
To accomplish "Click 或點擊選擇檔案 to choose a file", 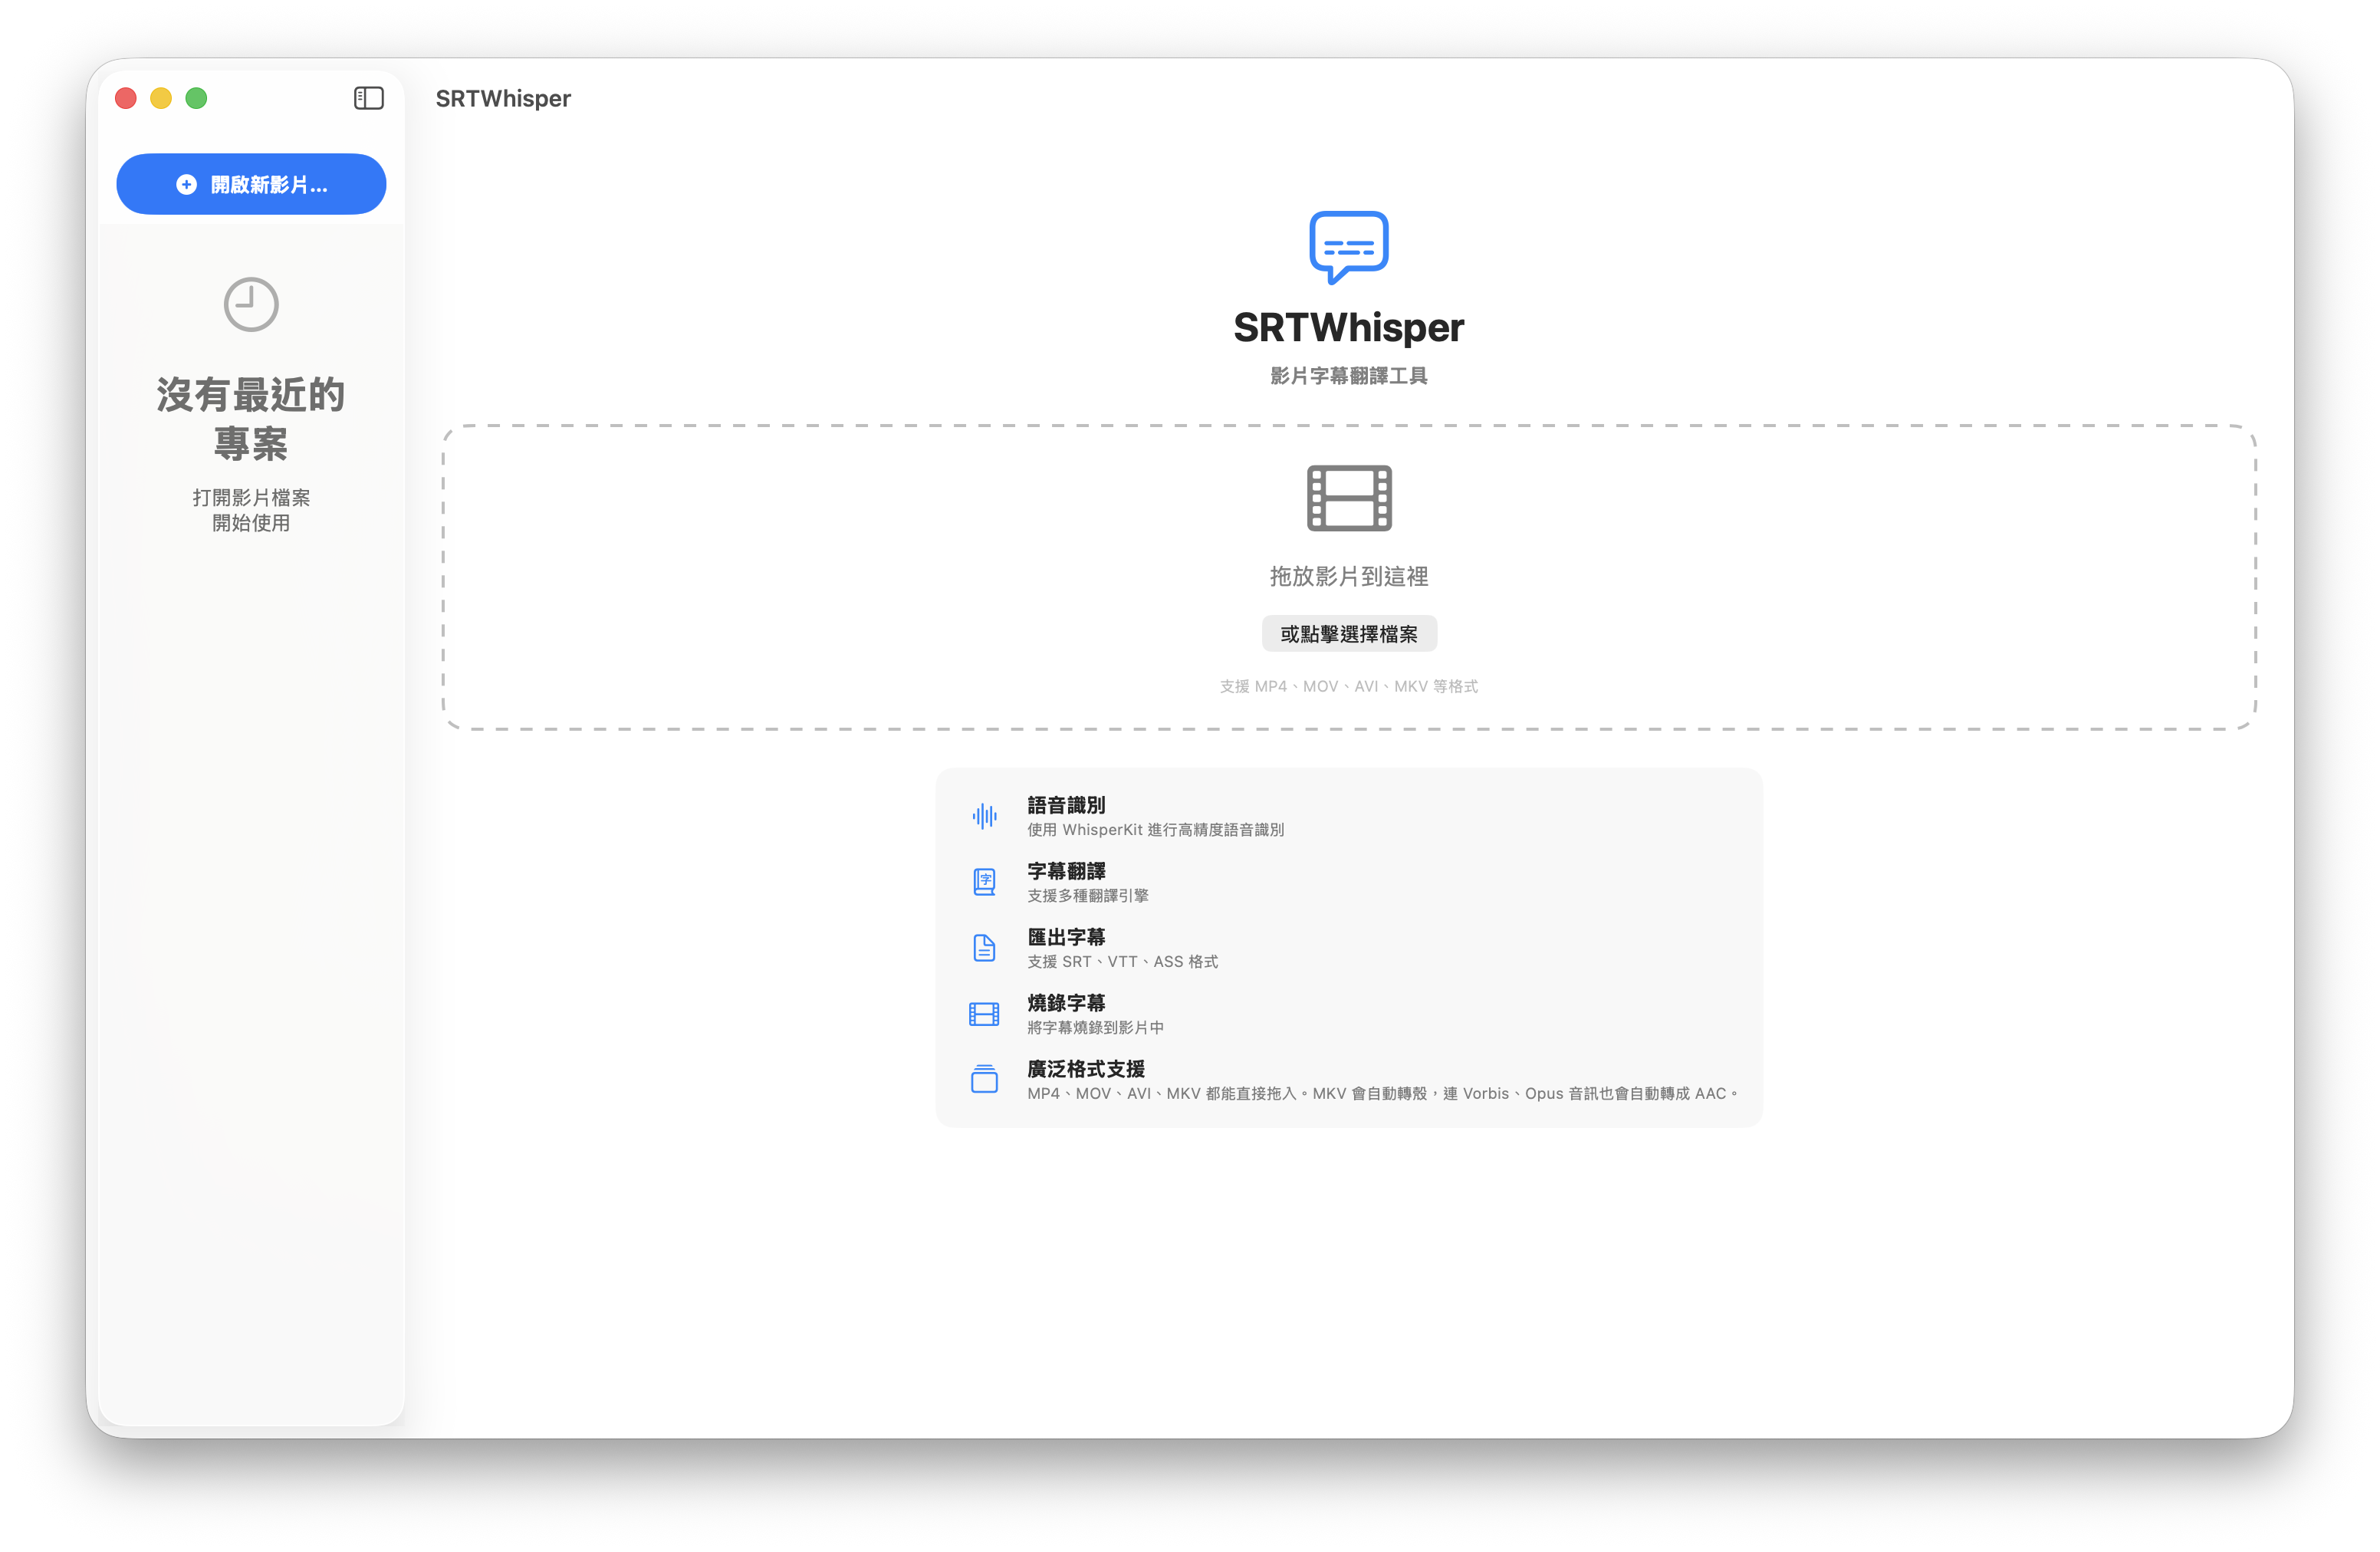I will [1349, 634].
